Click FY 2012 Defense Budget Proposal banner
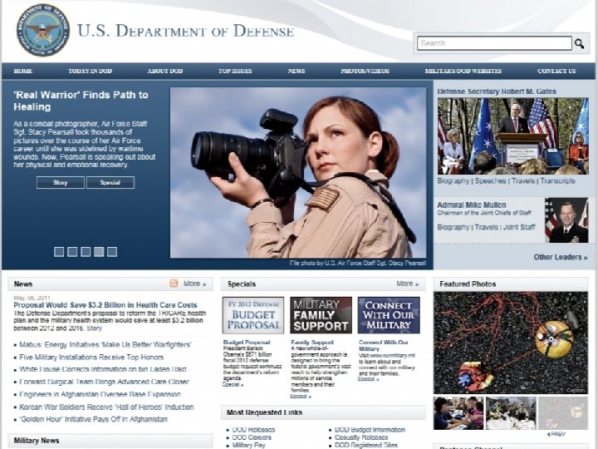Viewport: 598px width, 449px height. coord(253,315)
